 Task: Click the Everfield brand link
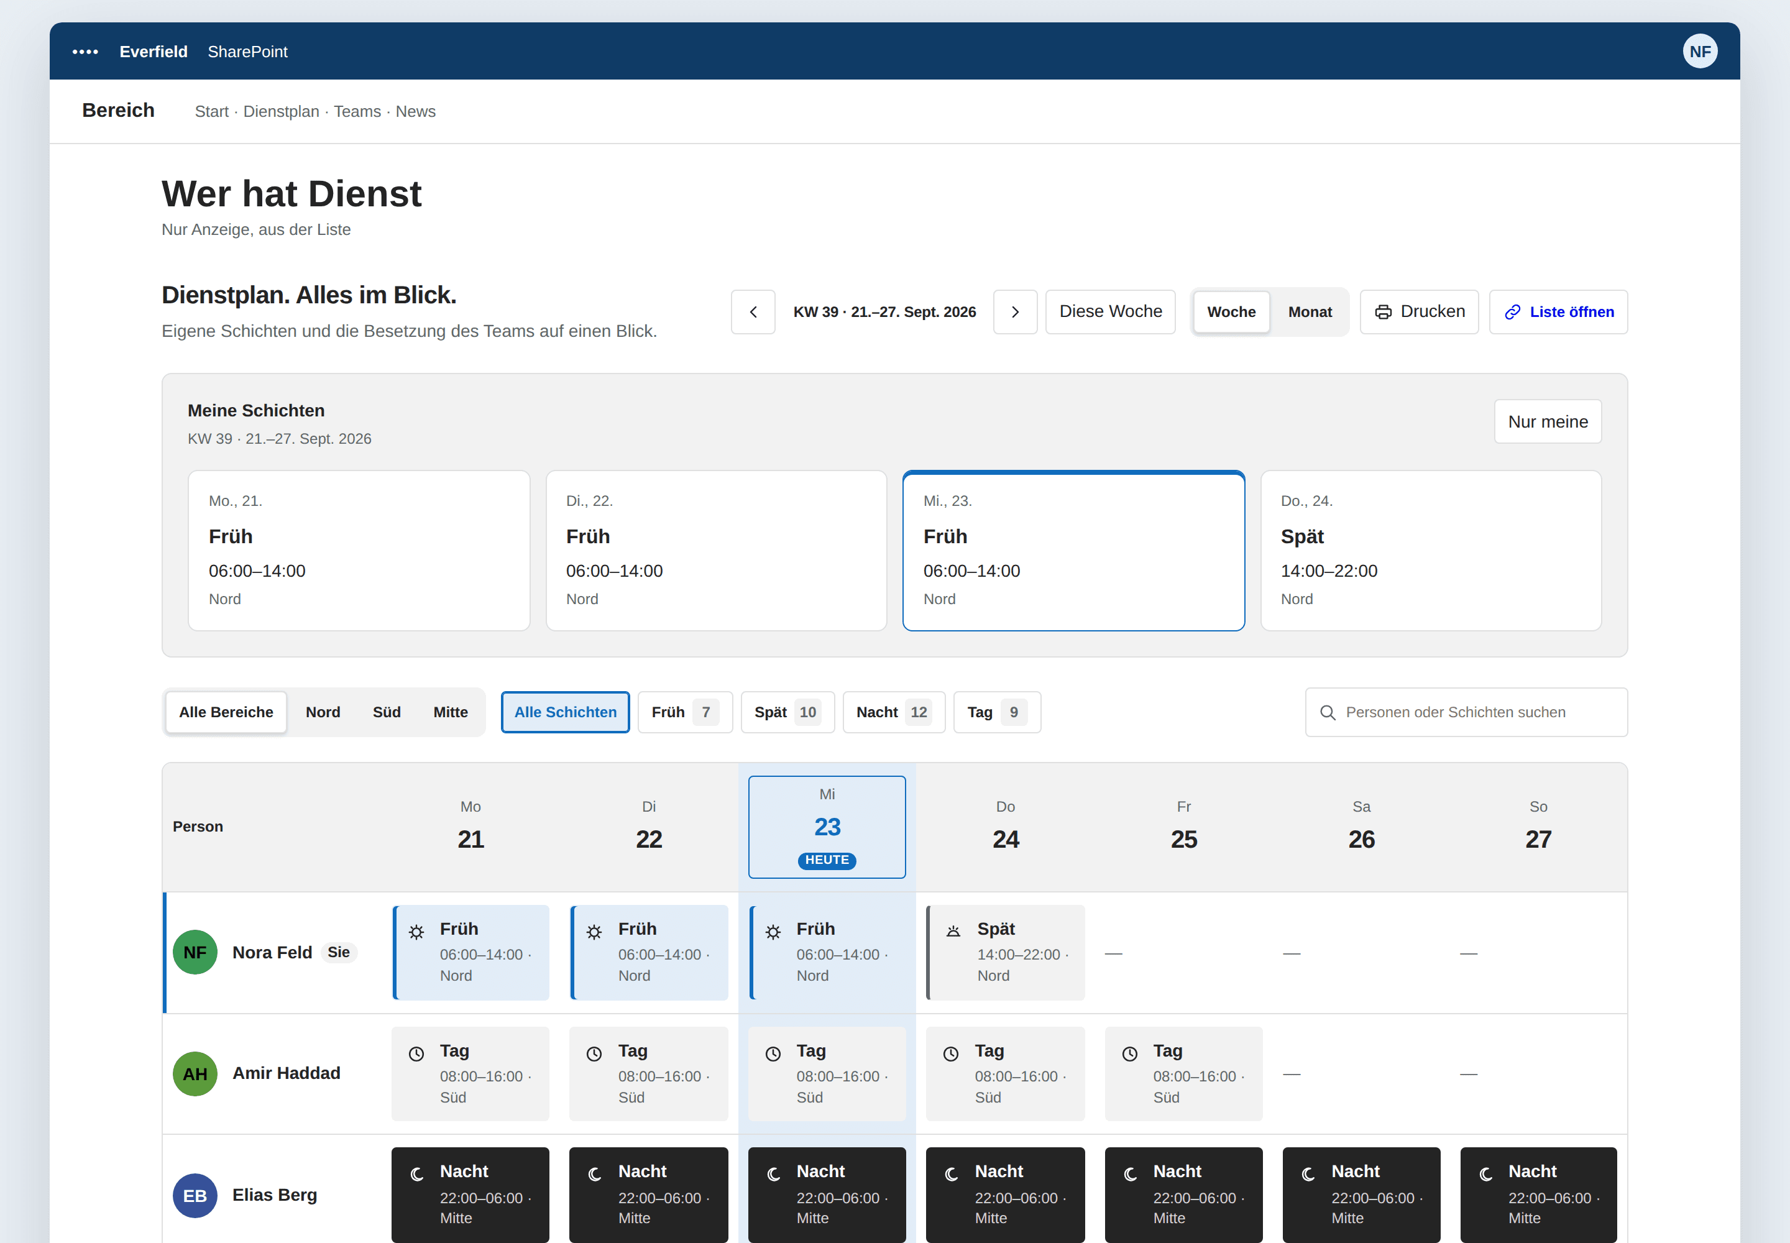coord(154,52)
